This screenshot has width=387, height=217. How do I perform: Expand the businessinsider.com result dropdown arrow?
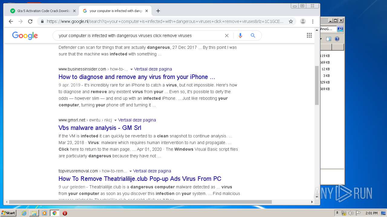(x=131, y=69)
